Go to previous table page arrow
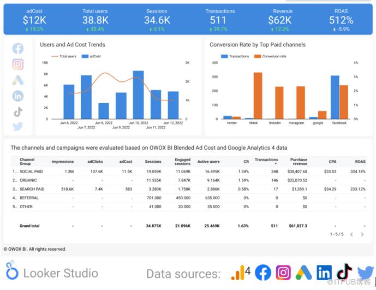This screenshot has width=376, height=290. coord(351,234)
